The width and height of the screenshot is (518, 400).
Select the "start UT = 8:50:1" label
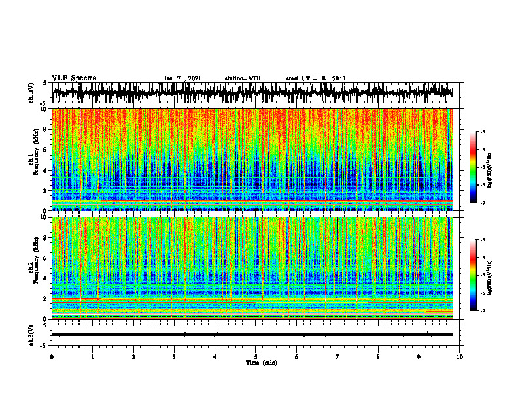coord(316,78)
